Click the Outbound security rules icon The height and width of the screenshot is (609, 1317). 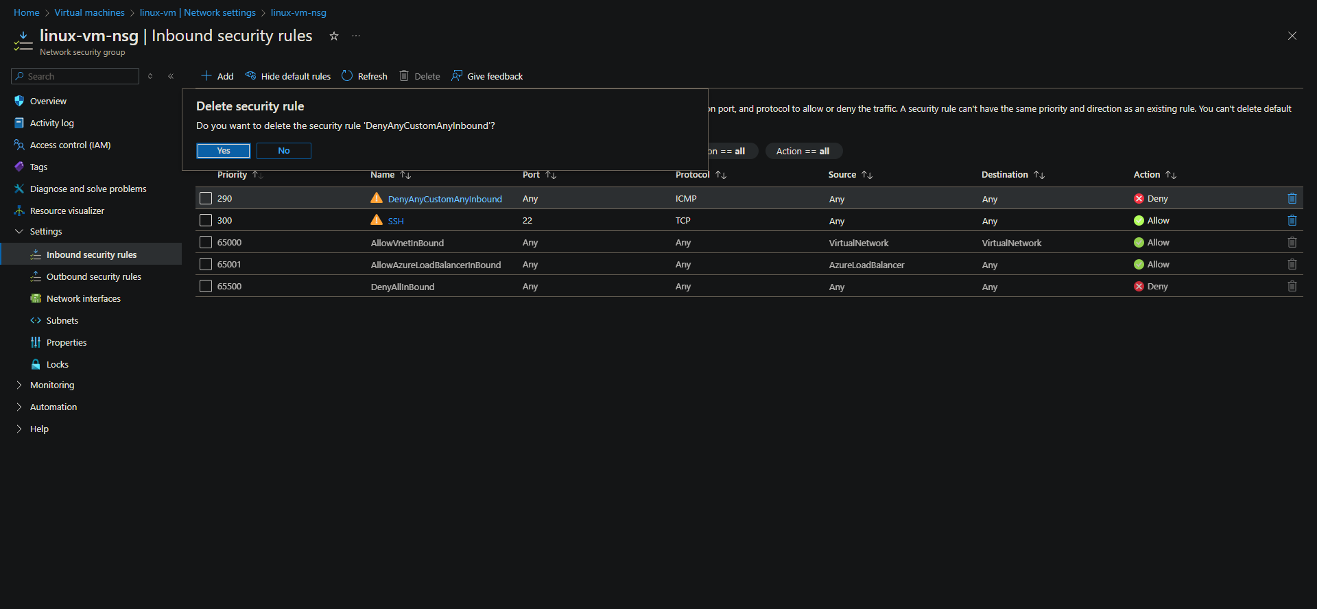pyautogui.click(x=36, y=277)
